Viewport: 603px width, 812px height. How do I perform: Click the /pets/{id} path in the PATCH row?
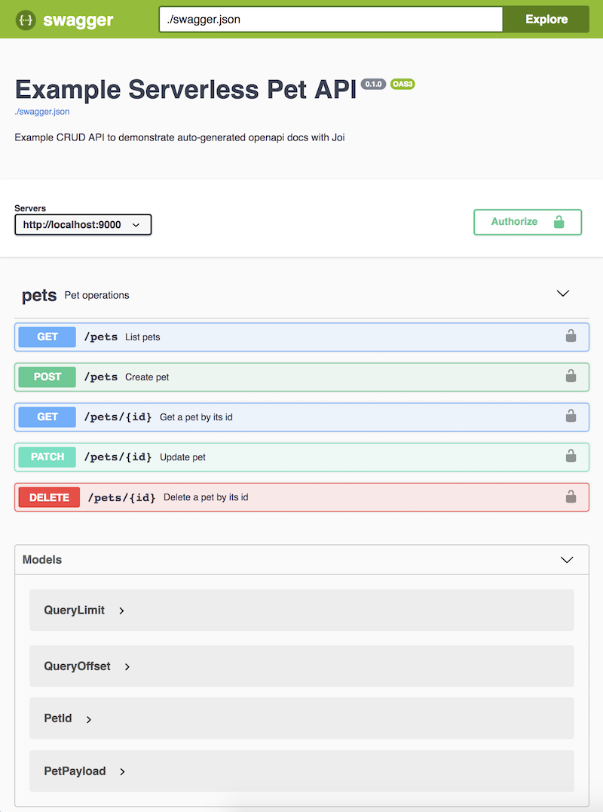(118, 457)
